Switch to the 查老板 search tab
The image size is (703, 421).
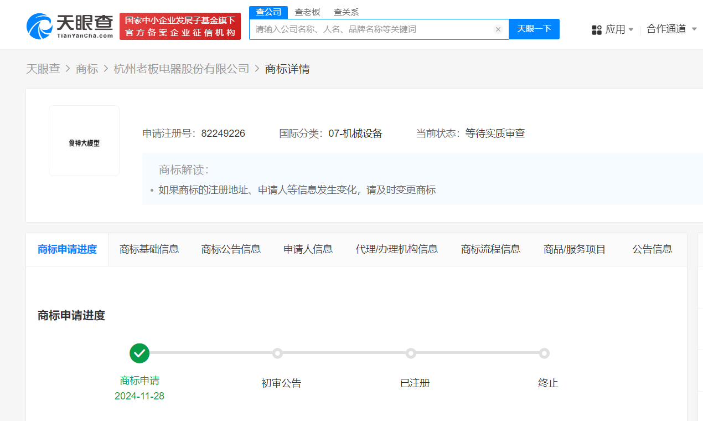click(x=307, y=12)
